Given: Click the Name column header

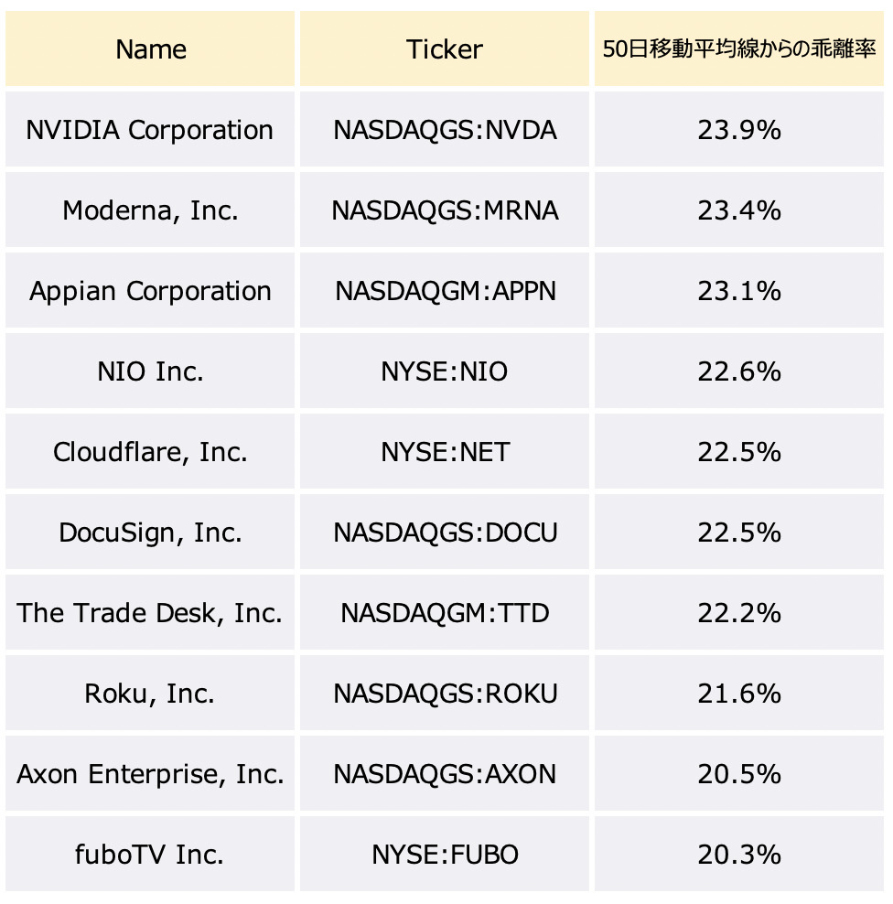Looking at the screenshot, I should click(x=150, y=49).
